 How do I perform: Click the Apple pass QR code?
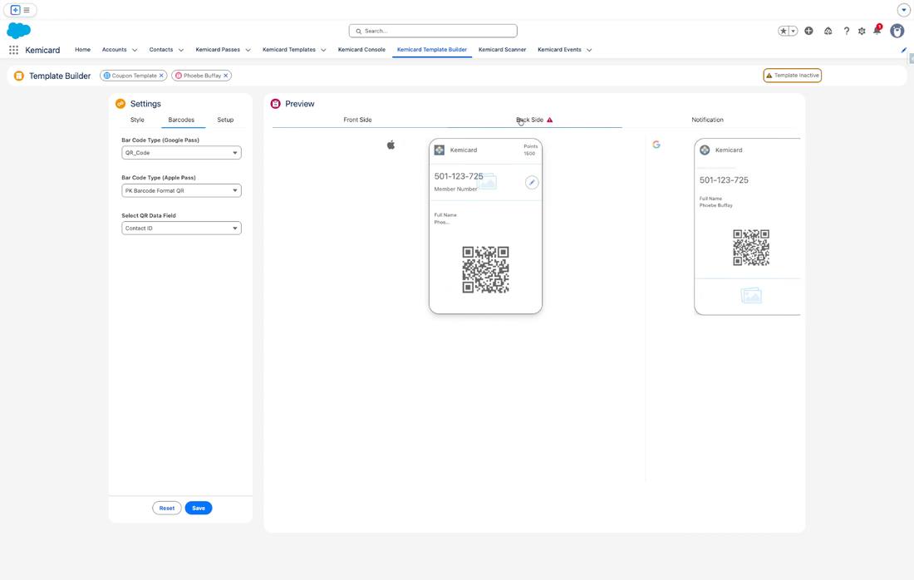point(485,269)
